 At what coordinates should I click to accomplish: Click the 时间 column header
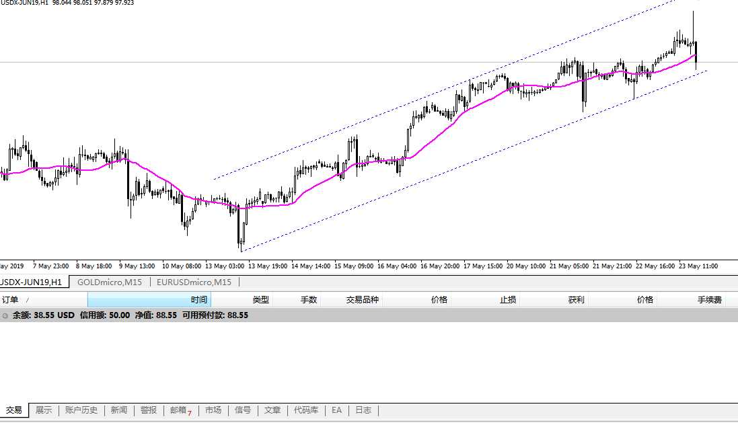(x=198, y=300)
